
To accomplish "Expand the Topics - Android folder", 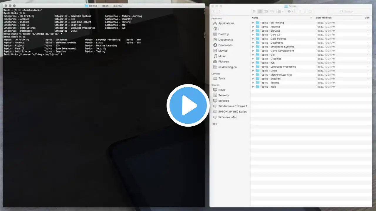I will pyautogui.click(x=253, y=27).
